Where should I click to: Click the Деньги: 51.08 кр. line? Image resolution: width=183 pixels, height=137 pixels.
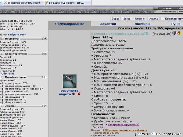pos(11,26)
